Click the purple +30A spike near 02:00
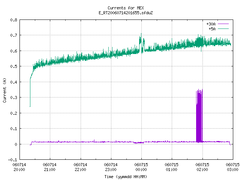 pyautogui.click(x=199, y=116)
